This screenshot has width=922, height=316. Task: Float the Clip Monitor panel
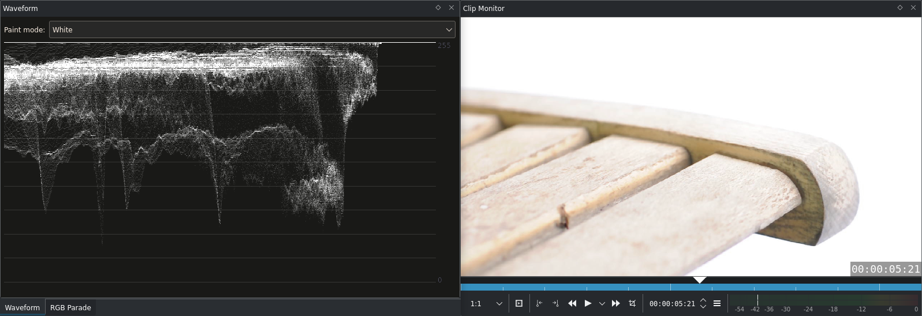pyautogui.click(x=899, y=8)
